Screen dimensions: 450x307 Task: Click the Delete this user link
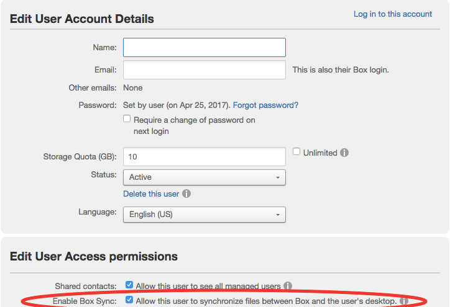pos(151,194)
